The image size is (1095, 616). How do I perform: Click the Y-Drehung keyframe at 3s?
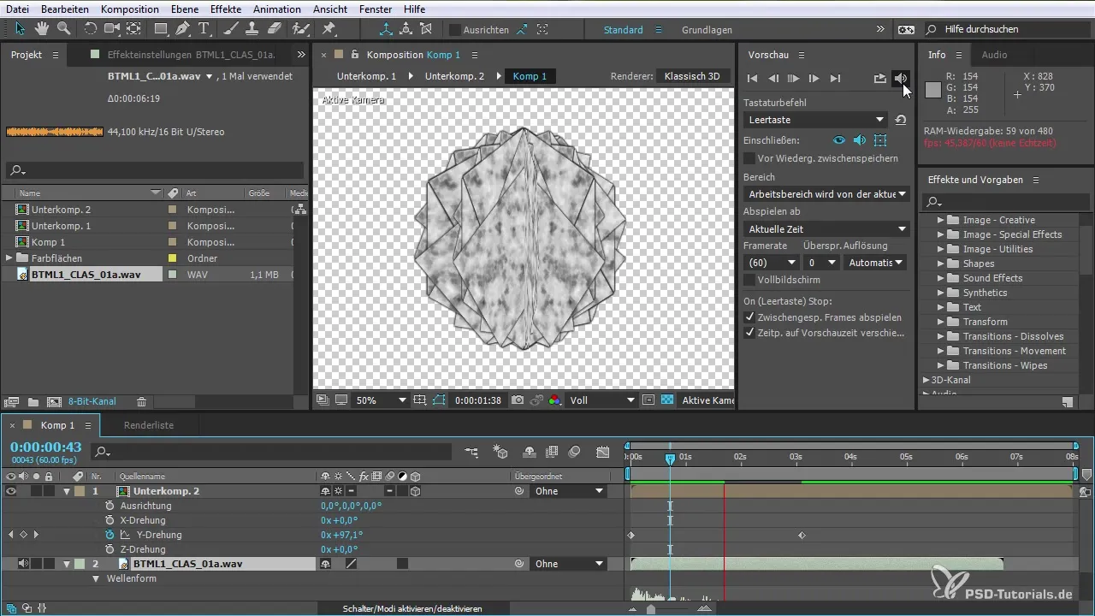pyautogui.click(x=802, y=536)
